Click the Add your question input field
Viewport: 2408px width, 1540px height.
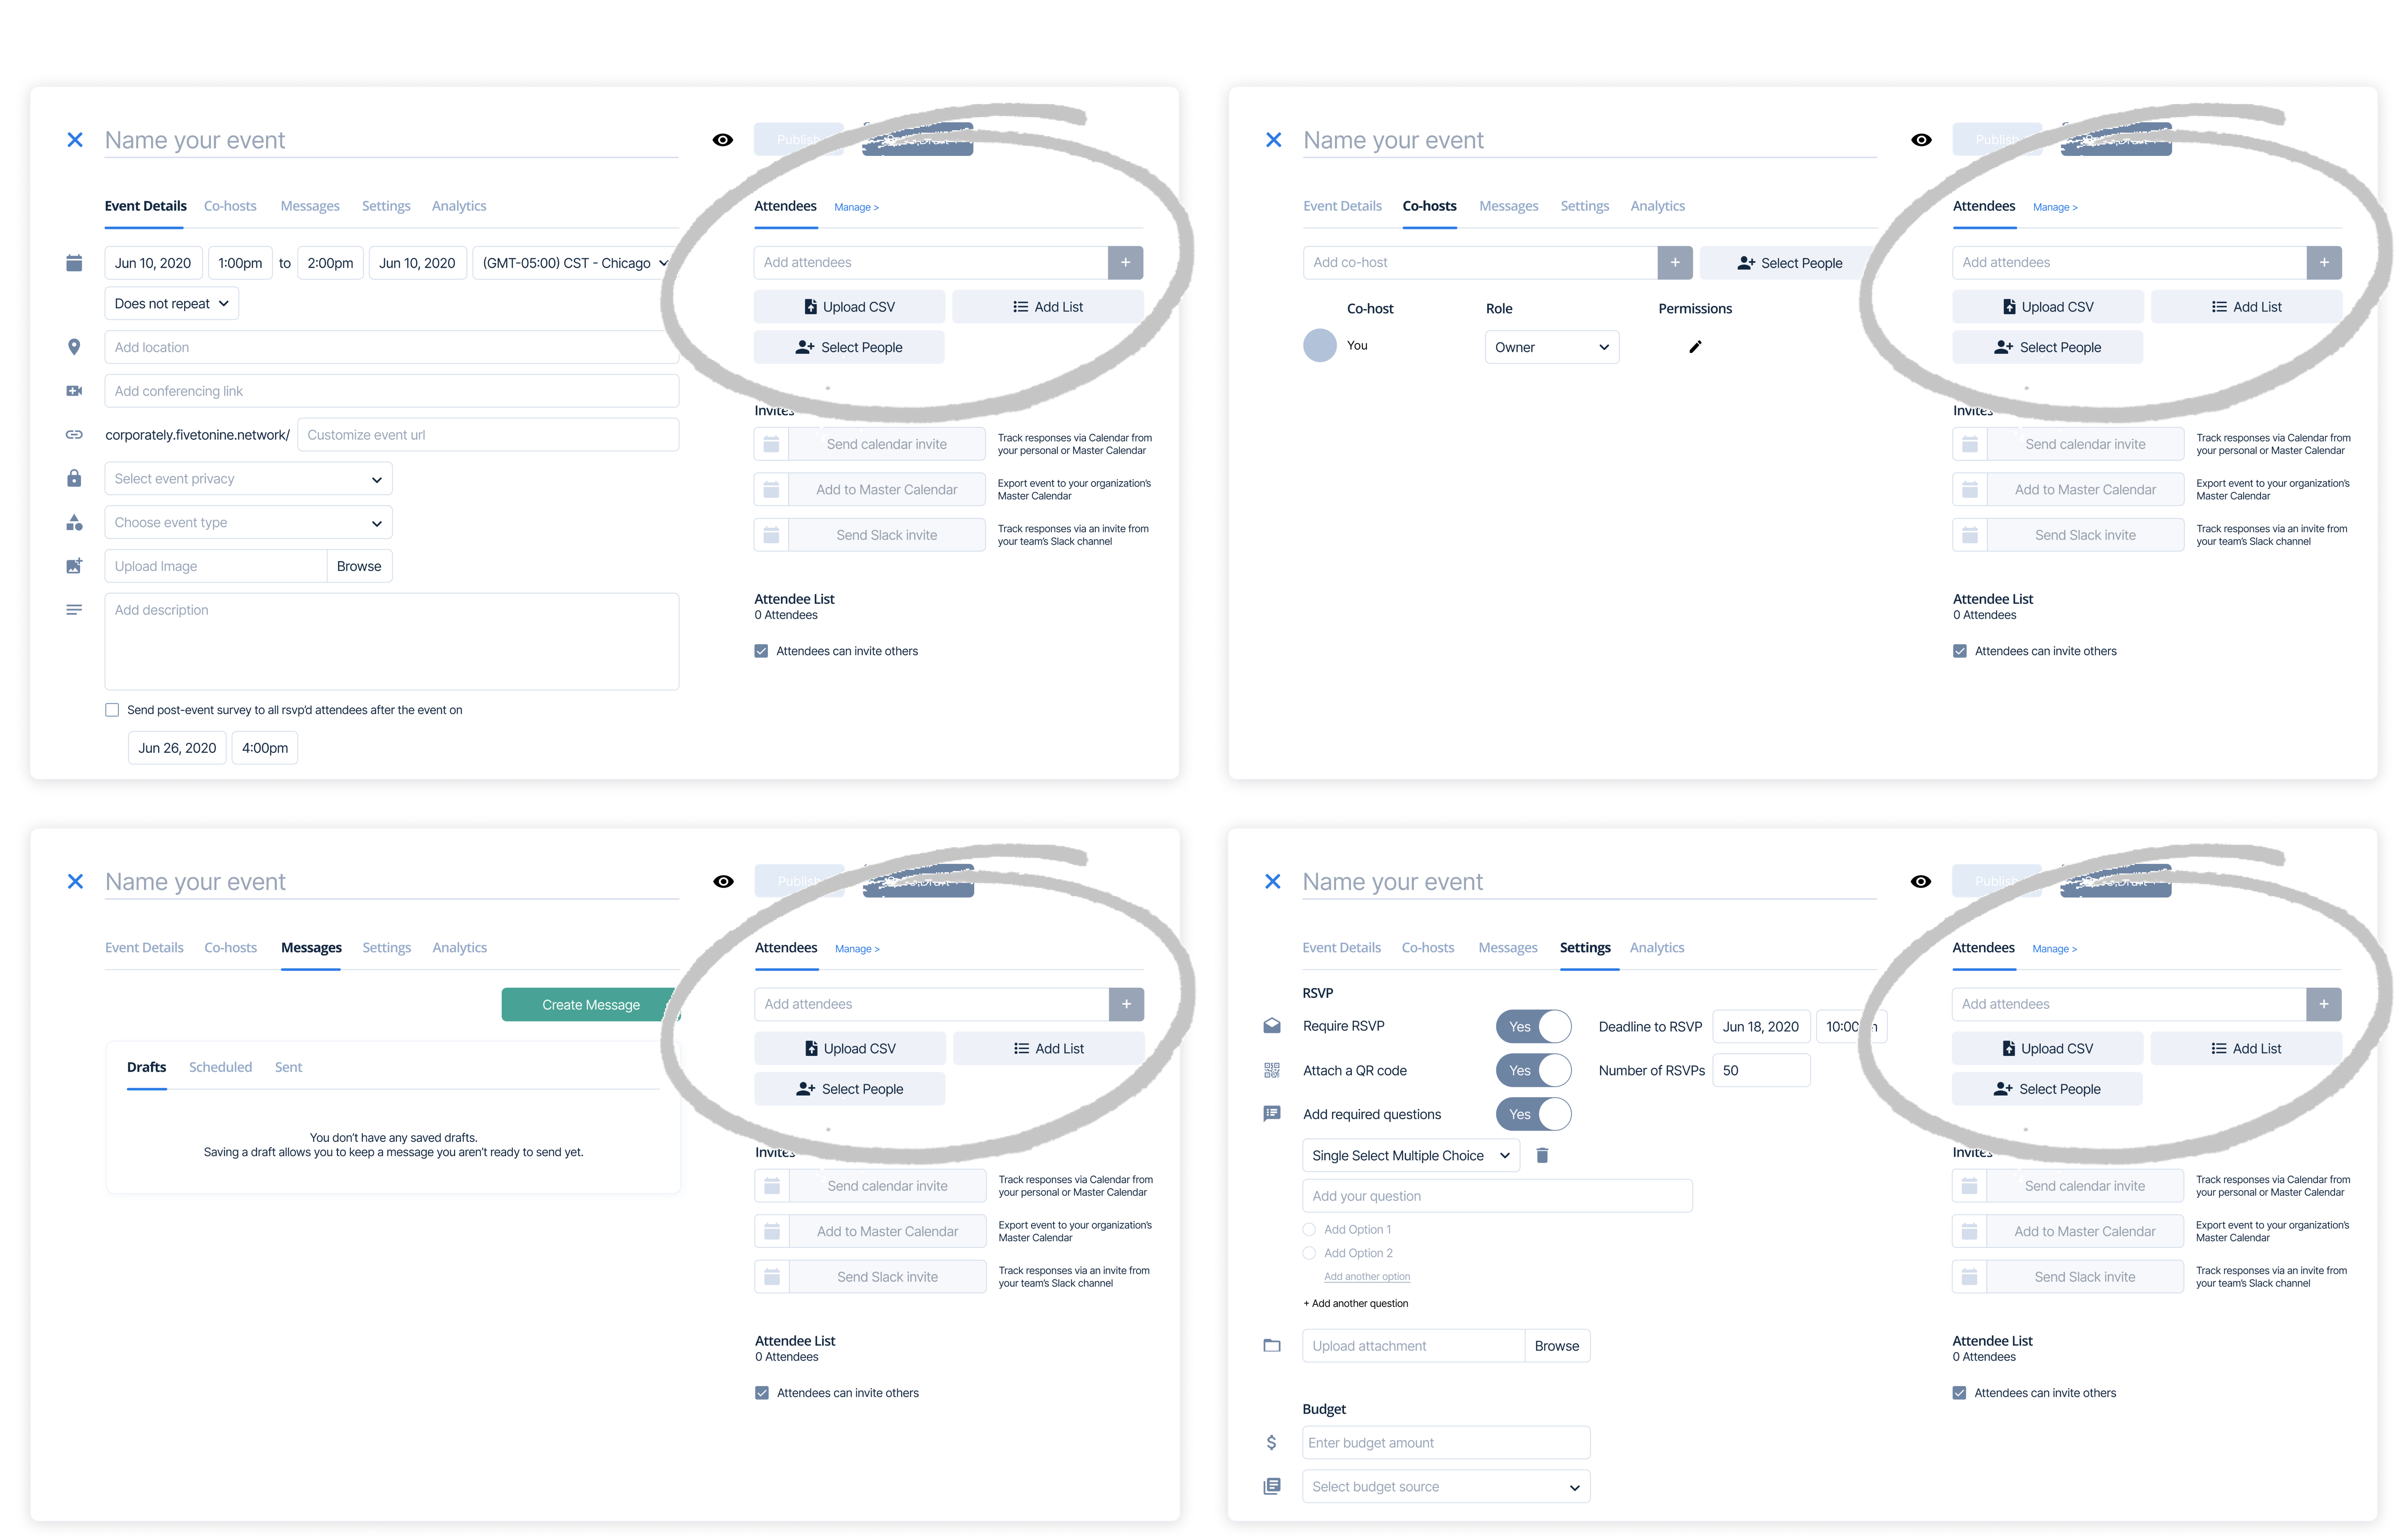1497,1196
